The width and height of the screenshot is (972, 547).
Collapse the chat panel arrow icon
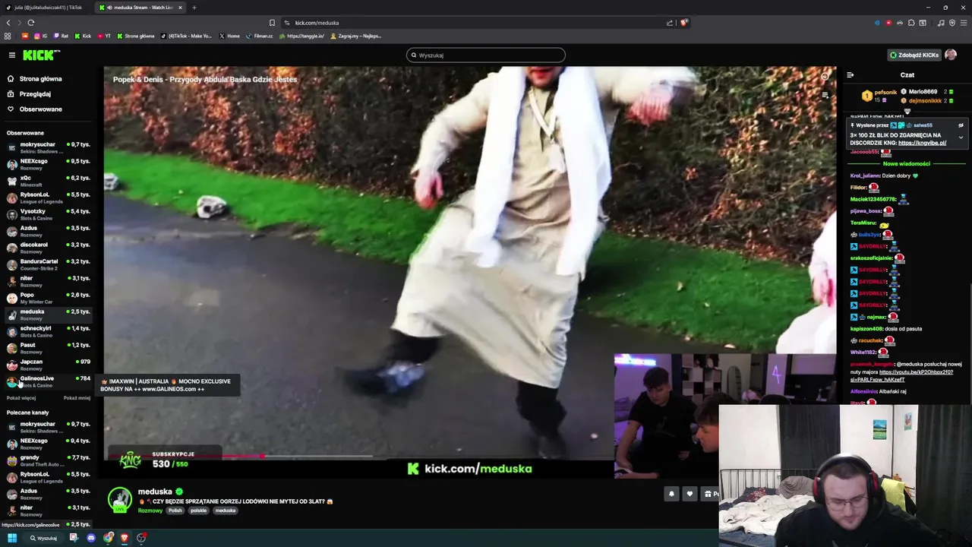point(850,75)
